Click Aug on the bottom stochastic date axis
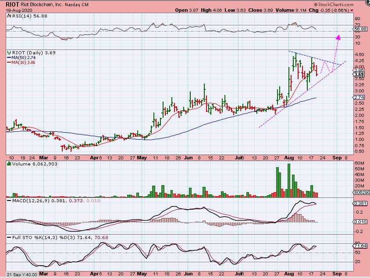This screenshot has height=278, width=370. (289, 274)
